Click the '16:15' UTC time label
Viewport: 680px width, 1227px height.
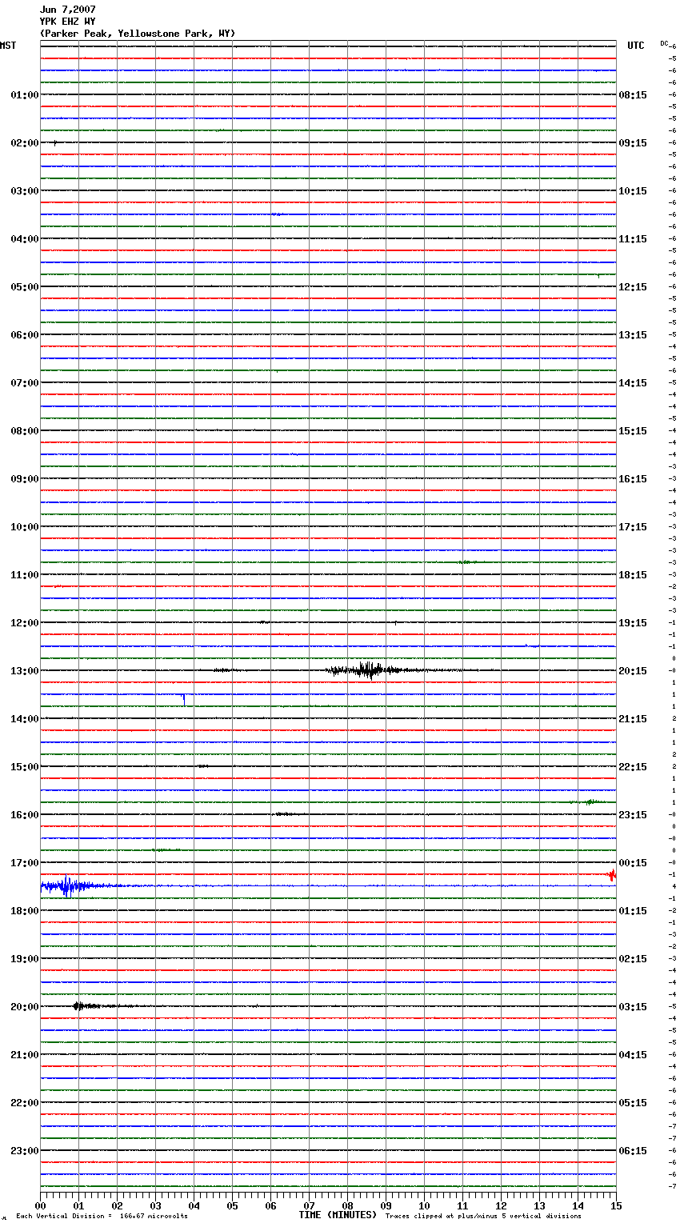point(633,479)
